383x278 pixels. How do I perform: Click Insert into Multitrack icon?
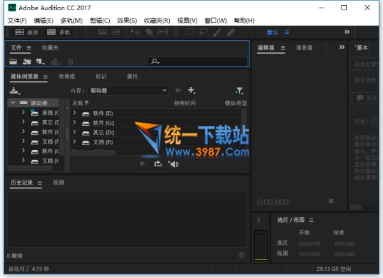[x=56, y=61]
